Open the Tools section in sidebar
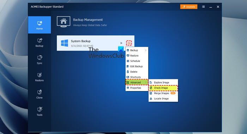Screen dimensions: 247x134 tap(40, 111)
